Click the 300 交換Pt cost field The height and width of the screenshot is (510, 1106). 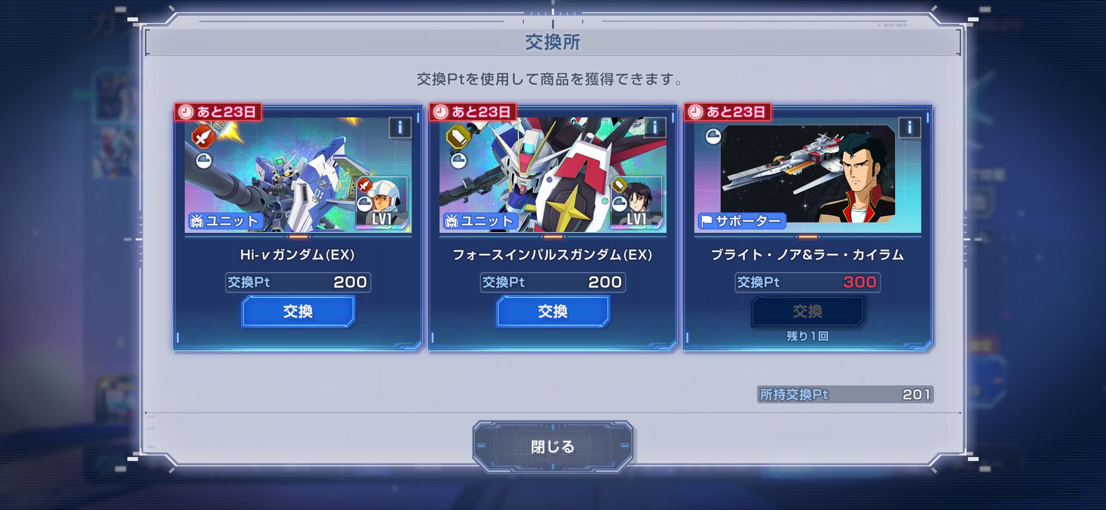click(807, 282)
